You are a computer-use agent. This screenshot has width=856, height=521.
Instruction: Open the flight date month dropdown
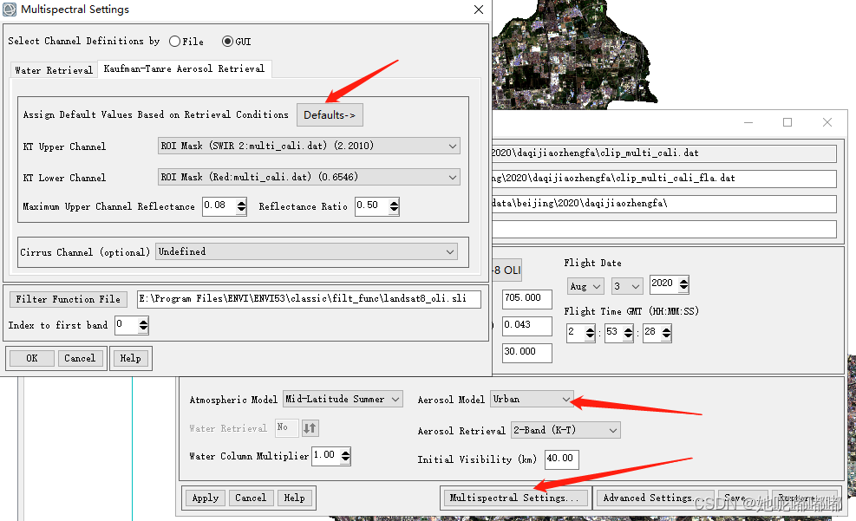[x=585, y=286]
